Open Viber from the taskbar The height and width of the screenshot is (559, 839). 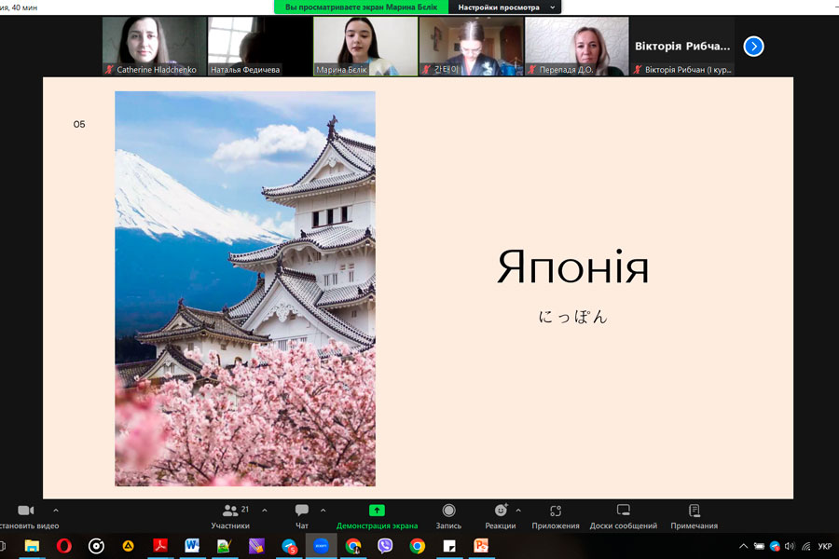coord(385,546)
